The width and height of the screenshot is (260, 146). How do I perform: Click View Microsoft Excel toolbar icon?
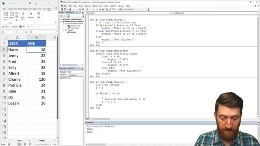[62, 9]
